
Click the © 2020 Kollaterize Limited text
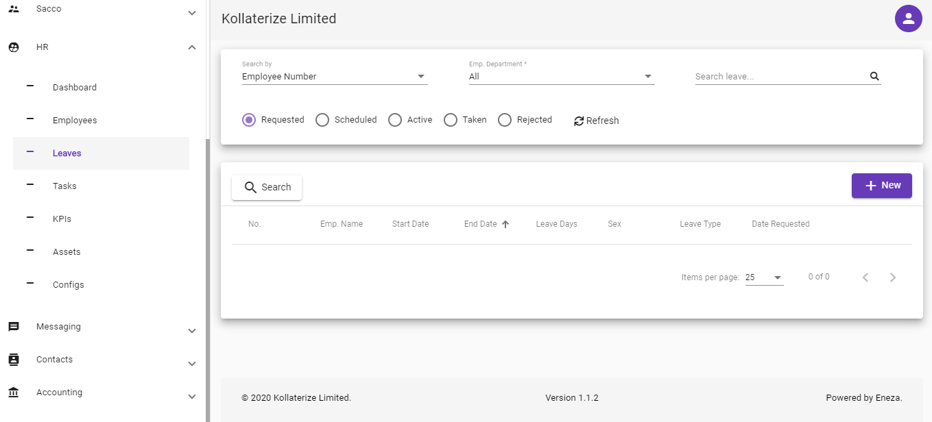pyautogui.click(x=296, y=397)
